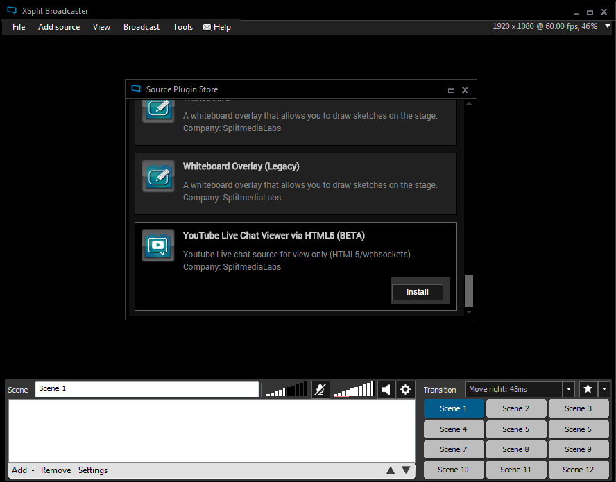Open the Add source dropdown in sources panel

23,470
